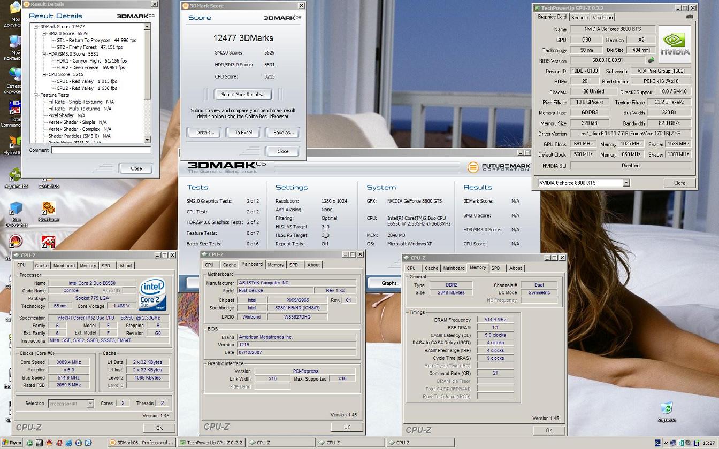
Task: Click the Graphs button in 3DMark06
Action: [x=391, y=283]
